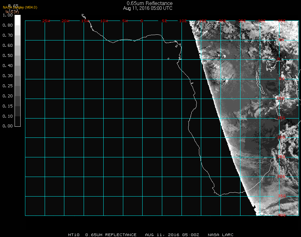Click the 0.20 colorbar scale value
This screenshot has height=237, width=301.
(x=8, y=96)
